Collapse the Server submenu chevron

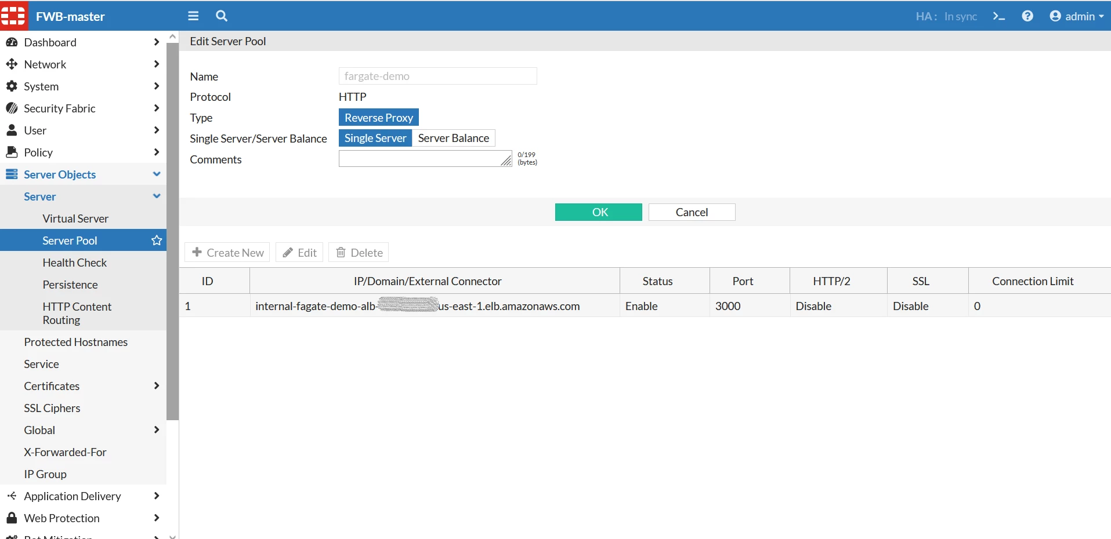click(156, 196)
